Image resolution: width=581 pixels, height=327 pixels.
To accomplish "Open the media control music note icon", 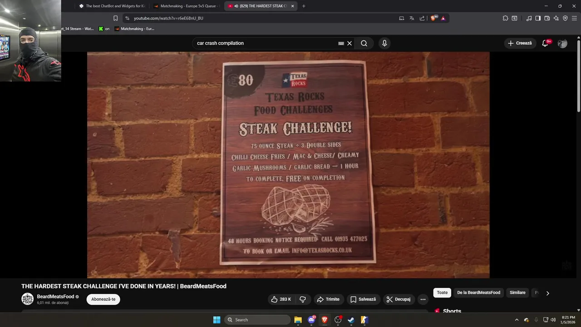I will (529, 18).
